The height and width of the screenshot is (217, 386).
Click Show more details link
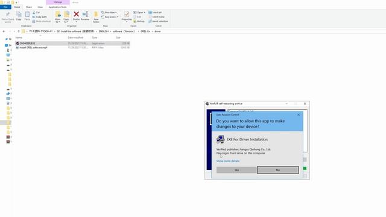pyautogui.click(x=228, y=161)
